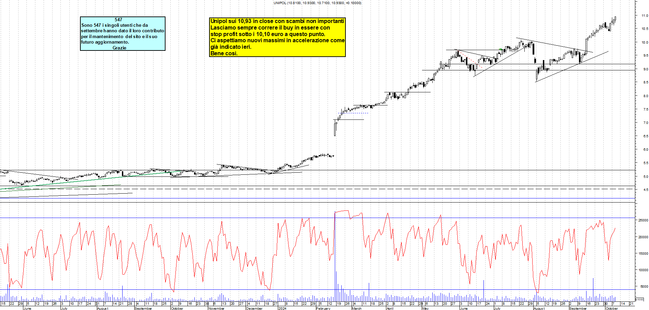The image size is (649, 310).
Task: Click the UNIPOL chart title with price values
Action: 317,3
